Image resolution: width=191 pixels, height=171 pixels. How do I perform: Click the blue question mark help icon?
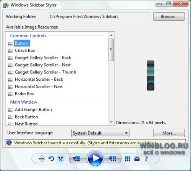point(146,159)
